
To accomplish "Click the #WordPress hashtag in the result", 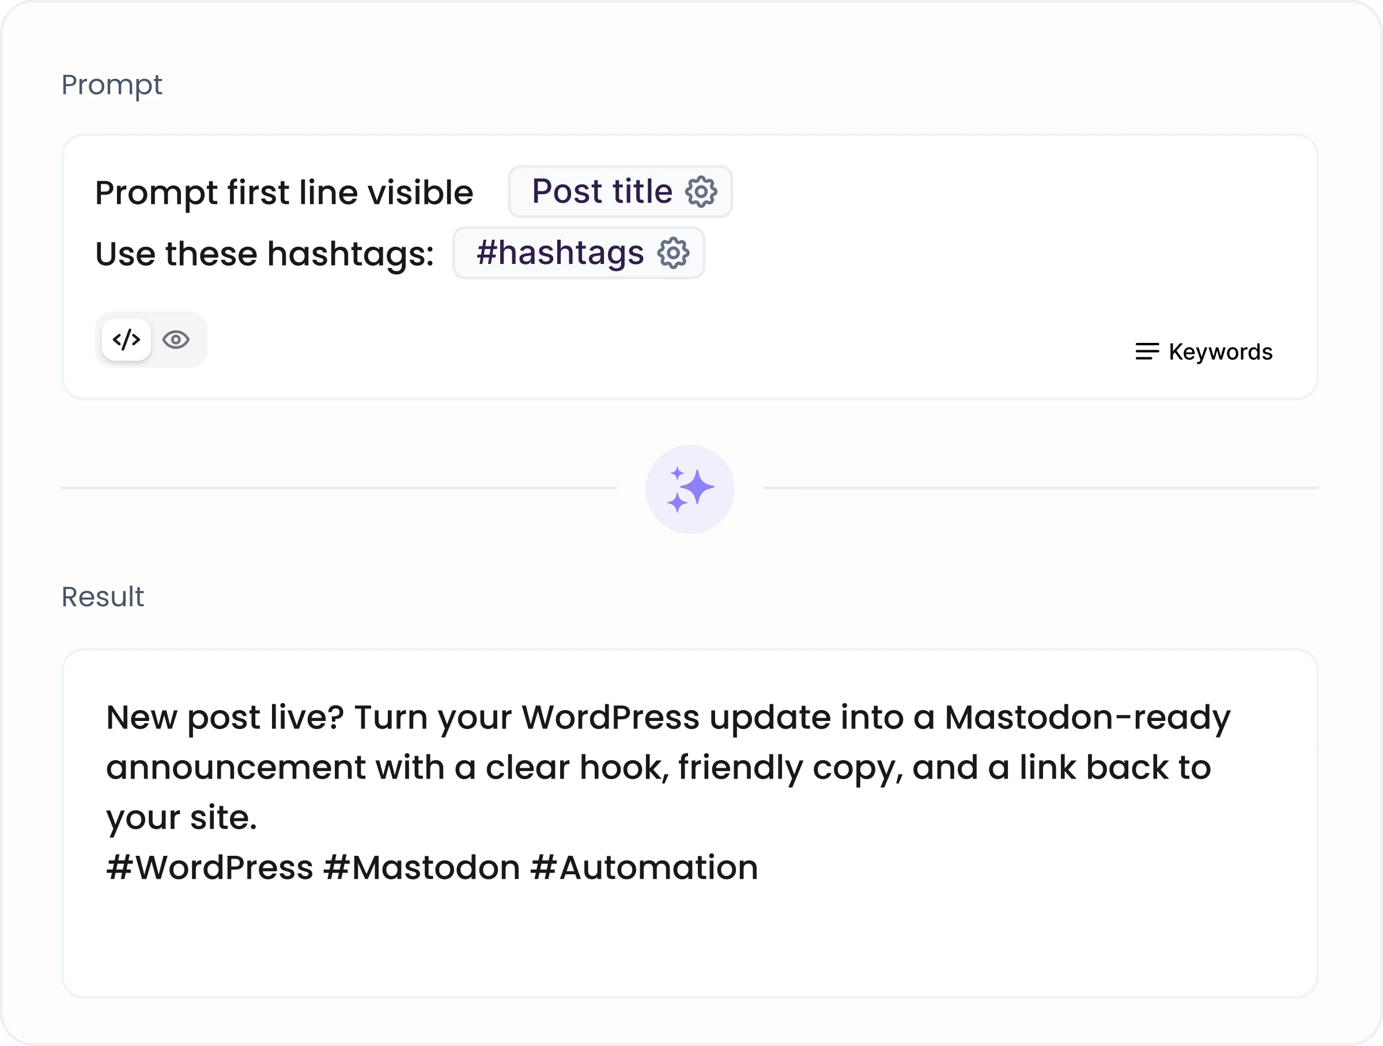I will point(209,867).
